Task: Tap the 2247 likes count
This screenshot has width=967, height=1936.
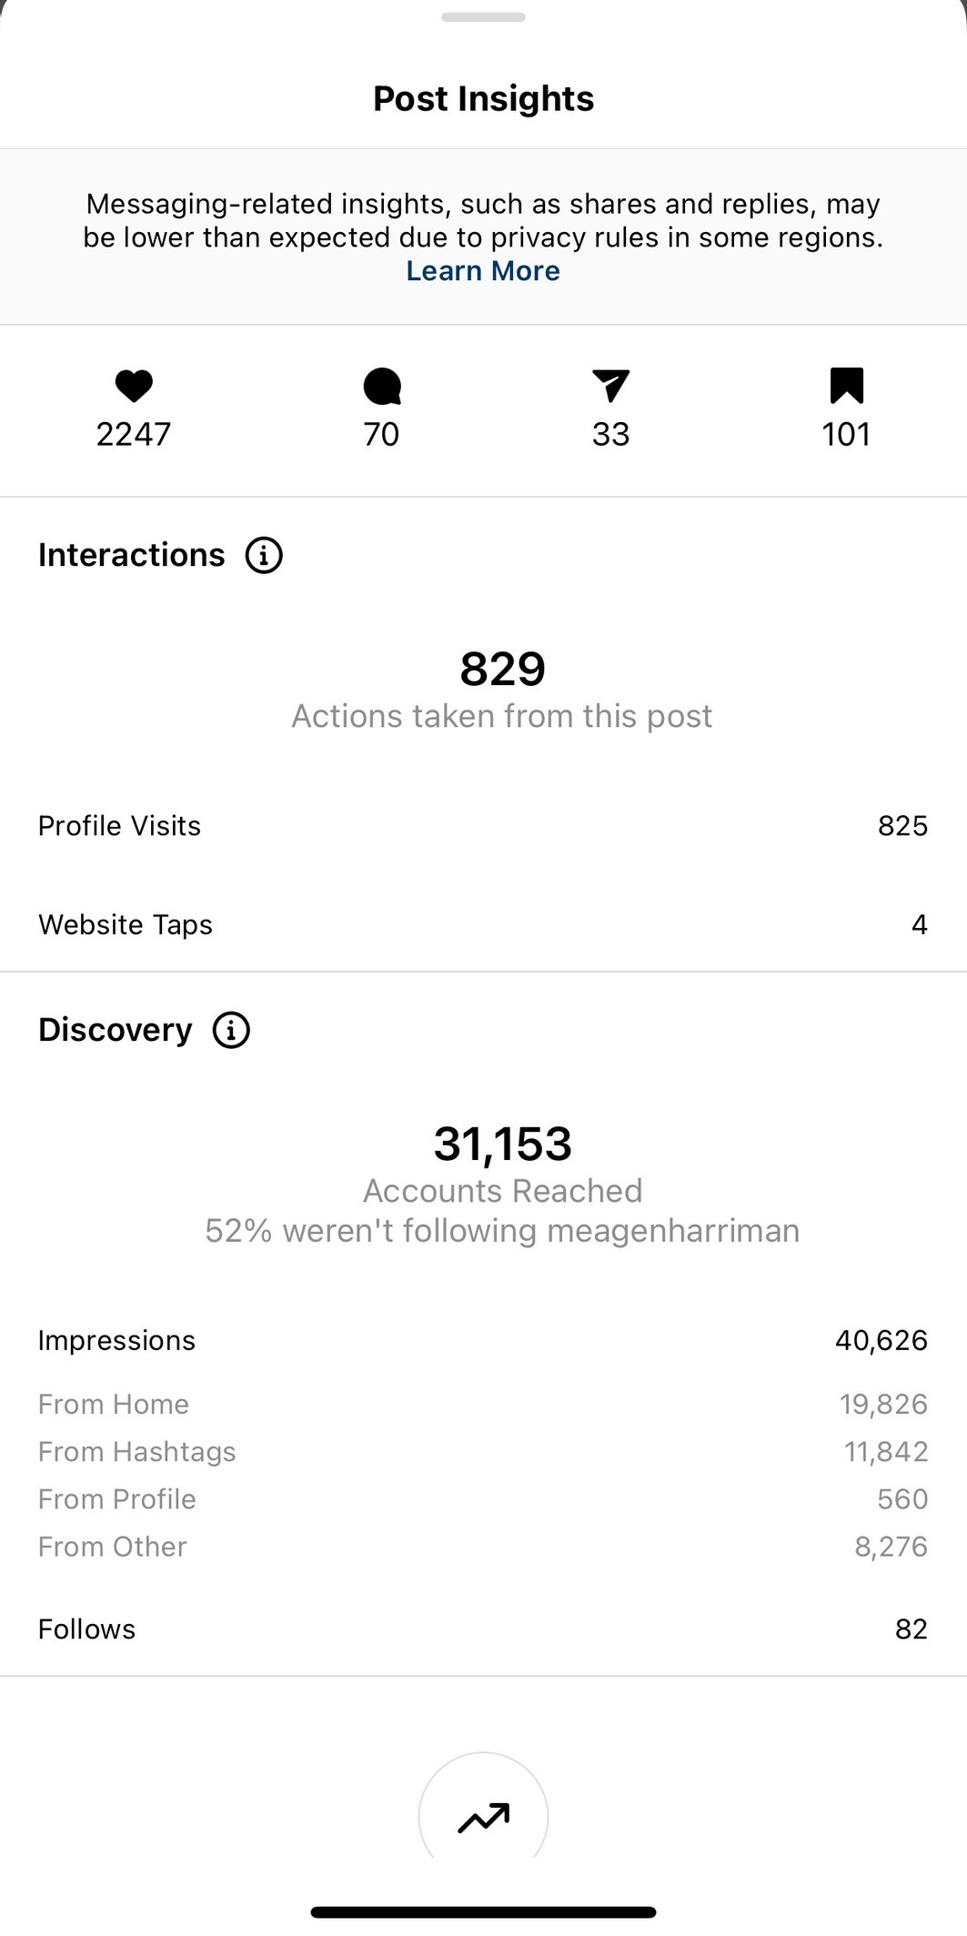Action: (134, 434)
